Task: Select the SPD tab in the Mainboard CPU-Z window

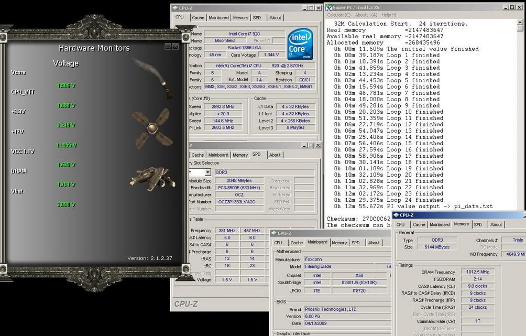Action: coord(356,243)
